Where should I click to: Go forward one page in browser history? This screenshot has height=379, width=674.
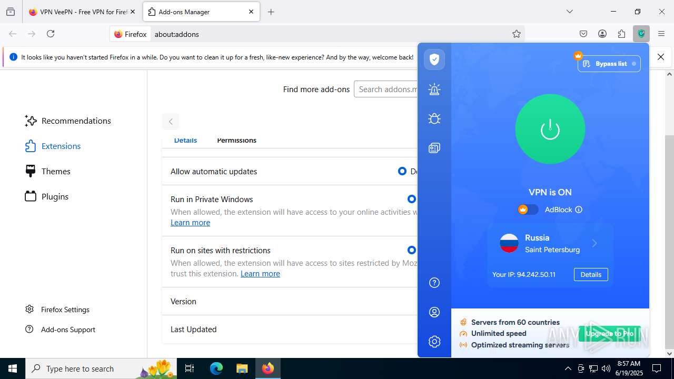tap(32, 34)
